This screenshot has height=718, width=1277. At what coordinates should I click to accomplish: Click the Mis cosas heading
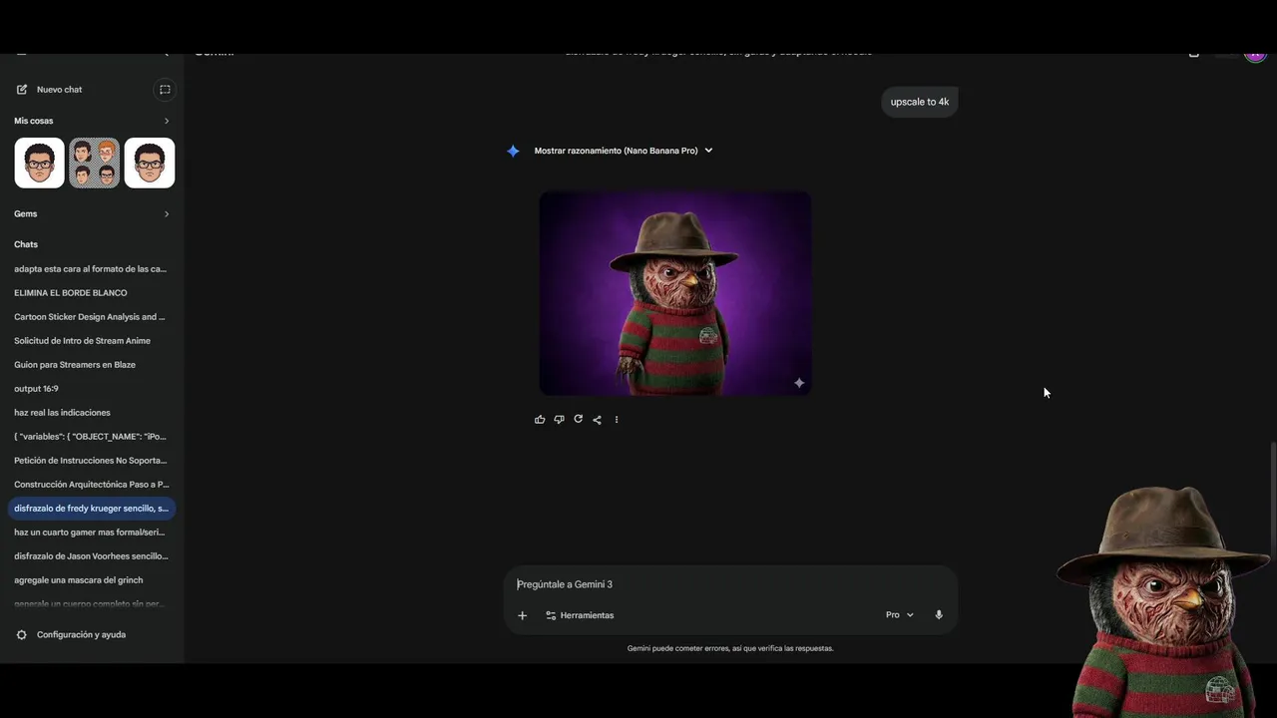(34, 121)
